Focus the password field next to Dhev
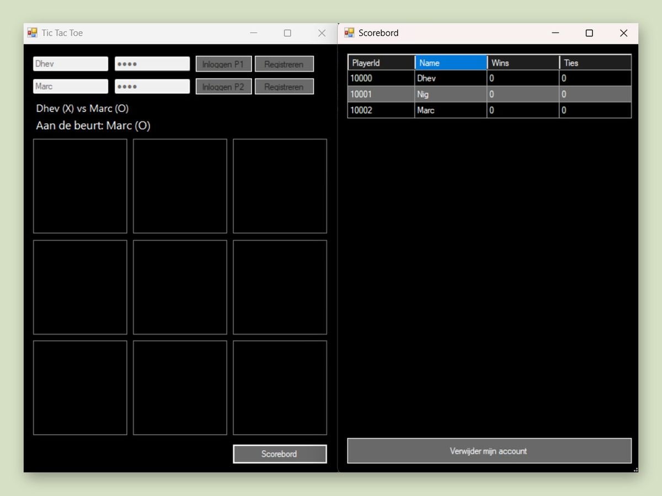 (152, 64)
